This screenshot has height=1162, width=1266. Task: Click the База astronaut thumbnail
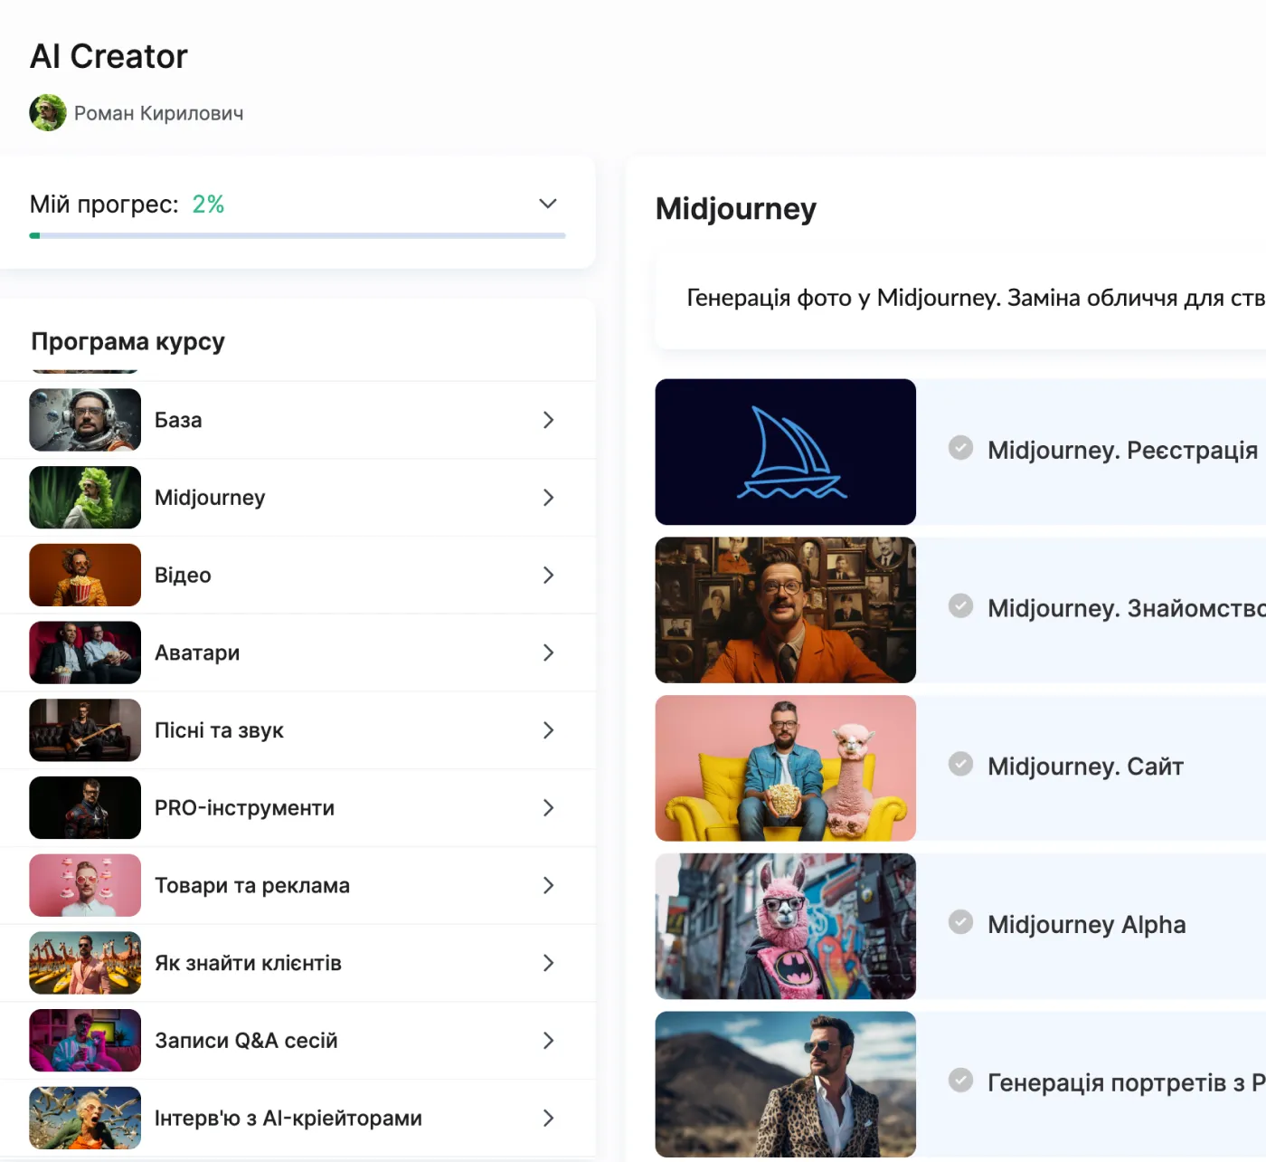85,420
